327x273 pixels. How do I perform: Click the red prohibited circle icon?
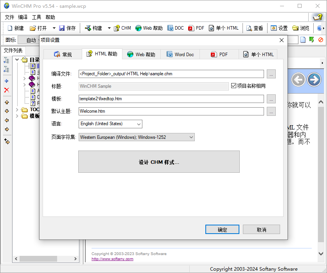(x=321, y=40)
